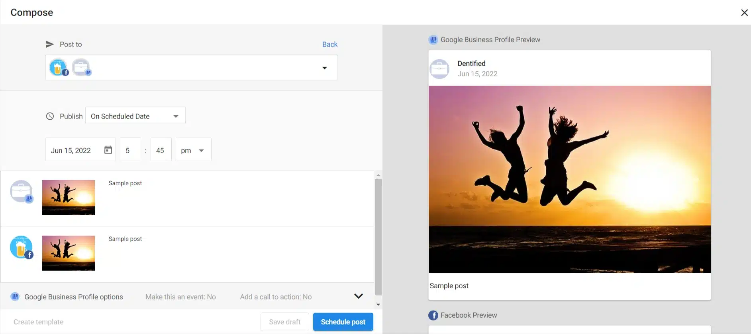This screenshot has height=334, width=751.
Task: Click the Facebook logo next to Facebook Preview
Action: (433, 315)
